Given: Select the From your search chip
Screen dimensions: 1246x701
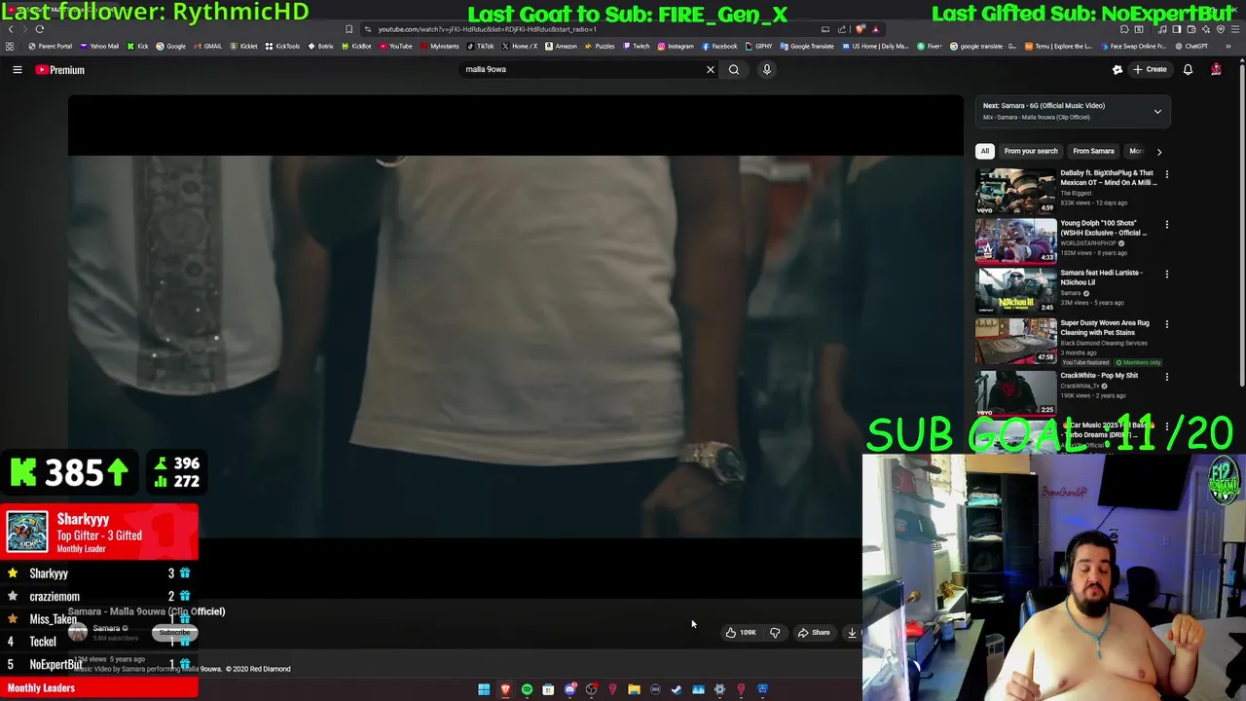Looking at the screenshot, I should [1031, 151].
